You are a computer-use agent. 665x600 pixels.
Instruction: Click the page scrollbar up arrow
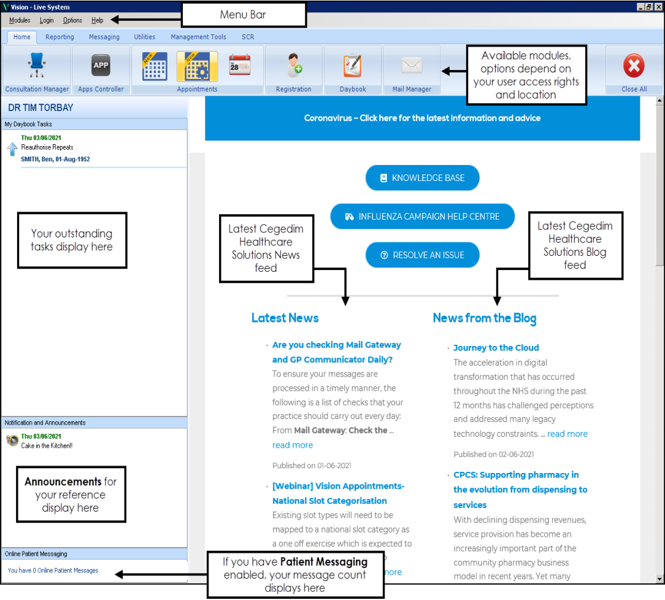click(659, 101)
